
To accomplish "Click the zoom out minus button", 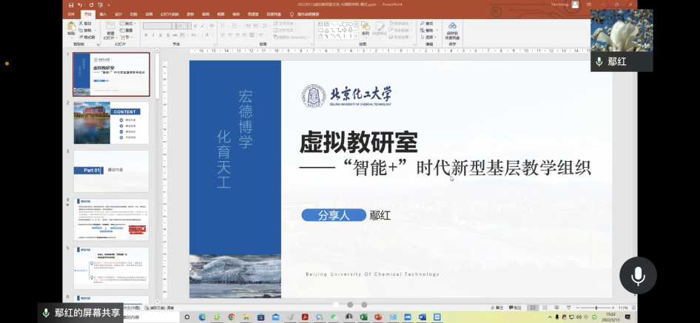I will pyautogui.click(x=577, y=307).
